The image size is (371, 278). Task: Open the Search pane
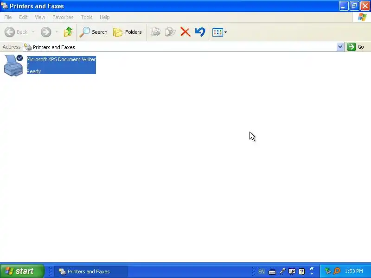pos(94,32)
